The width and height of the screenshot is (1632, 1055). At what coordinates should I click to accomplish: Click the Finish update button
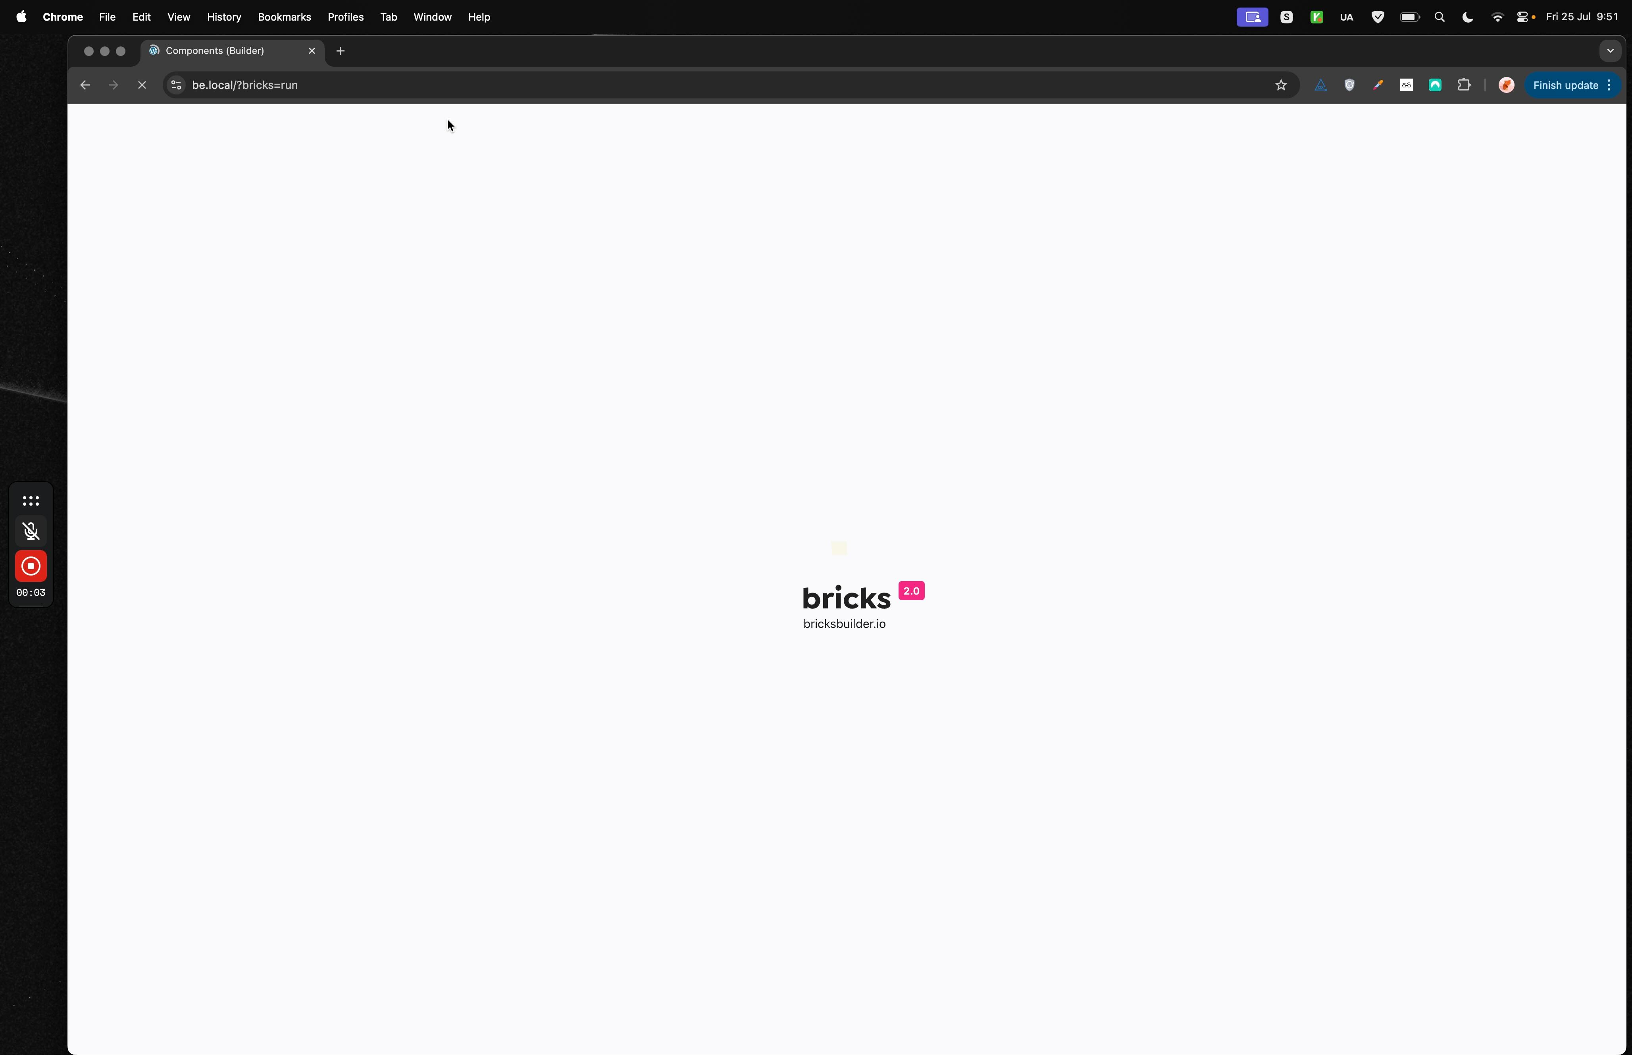(1565, 85)
